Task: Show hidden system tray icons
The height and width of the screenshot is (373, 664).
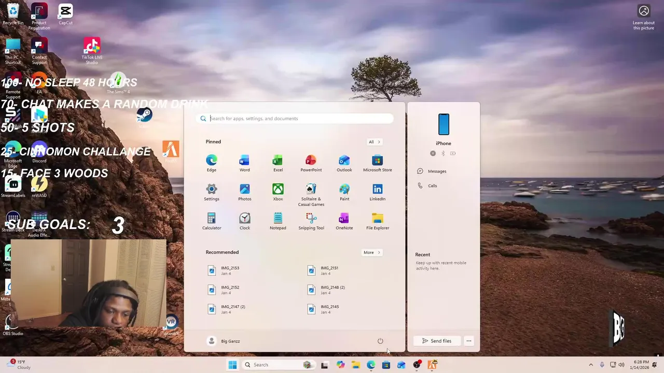Action: [591, 365]
